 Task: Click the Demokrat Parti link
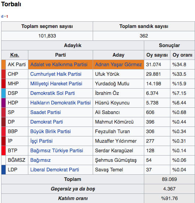(x=46, y=122)
